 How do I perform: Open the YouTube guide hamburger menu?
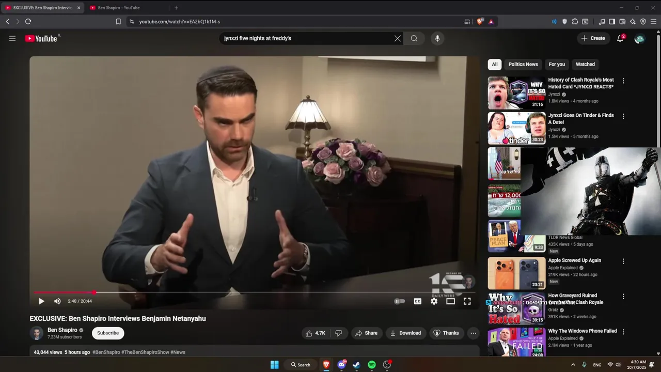(x=12, y=38)
